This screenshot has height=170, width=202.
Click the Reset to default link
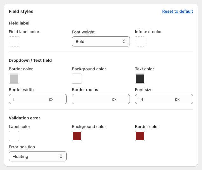[x=177, y=11]
